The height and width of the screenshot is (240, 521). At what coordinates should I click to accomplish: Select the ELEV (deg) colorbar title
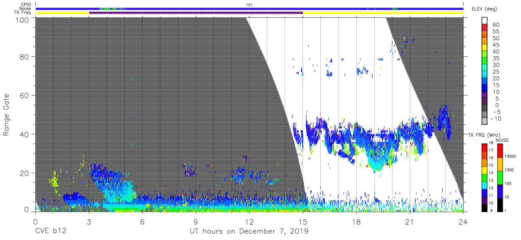point(484,9)
